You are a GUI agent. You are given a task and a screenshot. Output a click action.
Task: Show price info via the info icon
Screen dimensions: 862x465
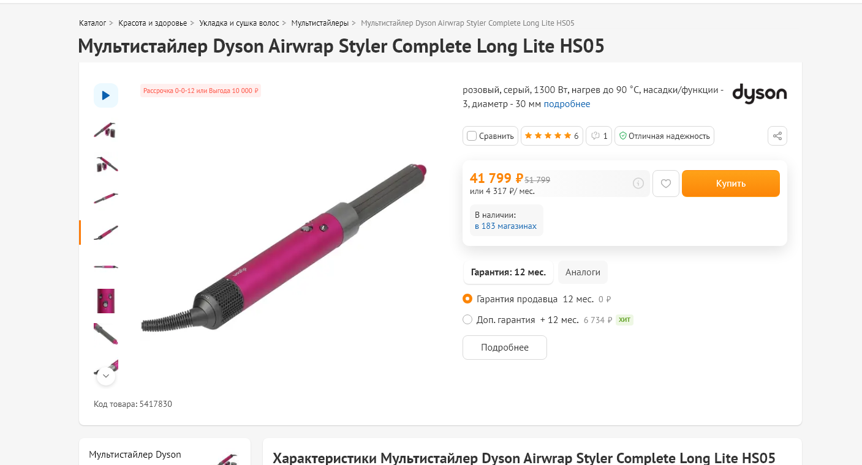638,184
